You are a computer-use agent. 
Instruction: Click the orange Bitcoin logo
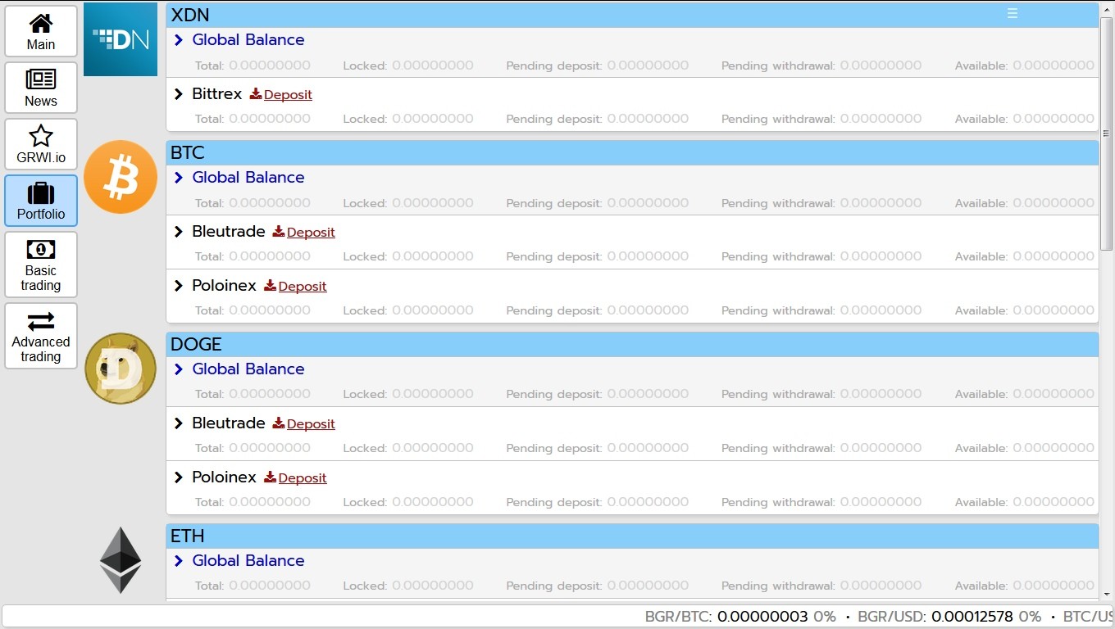tap(121, 177)
